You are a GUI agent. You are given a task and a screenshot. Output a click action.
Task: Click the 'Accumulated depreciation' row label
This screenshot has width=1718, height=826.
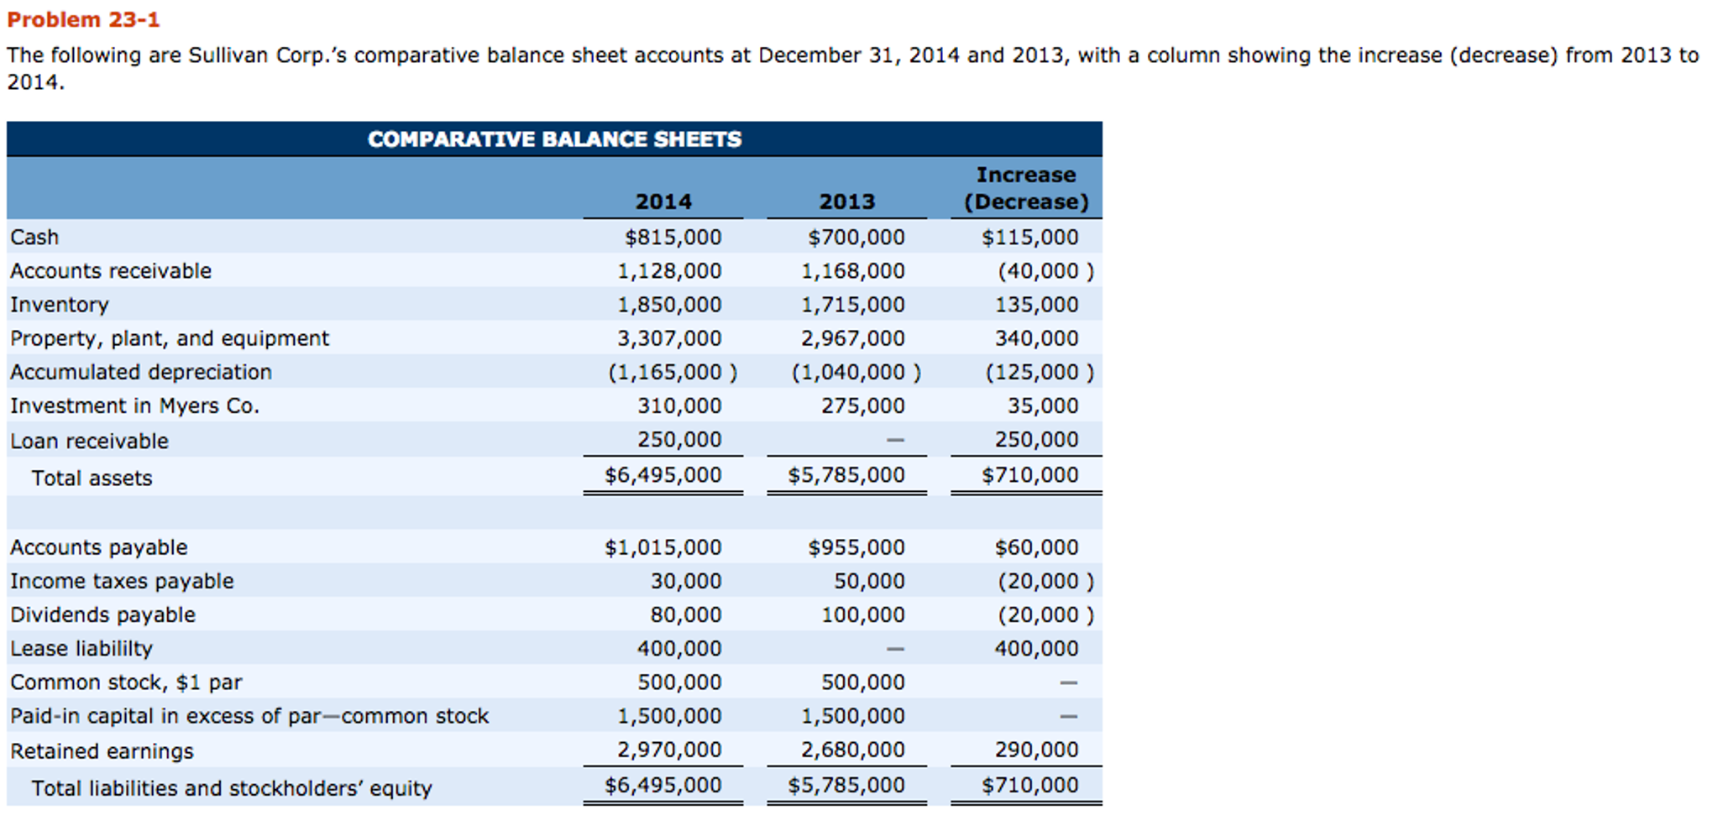(141, 372)
